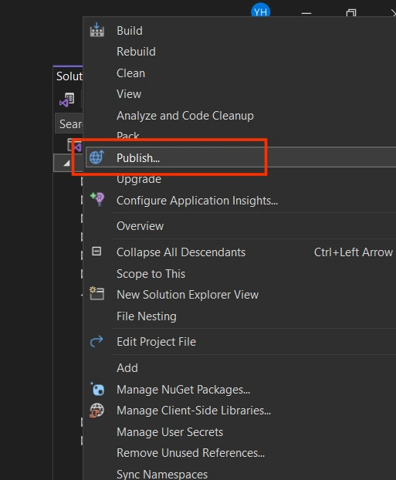Viewport: 396px width, 480px height.
Task: Click the Application Insights lightbulb icon
Action: [x=97, y=199]
